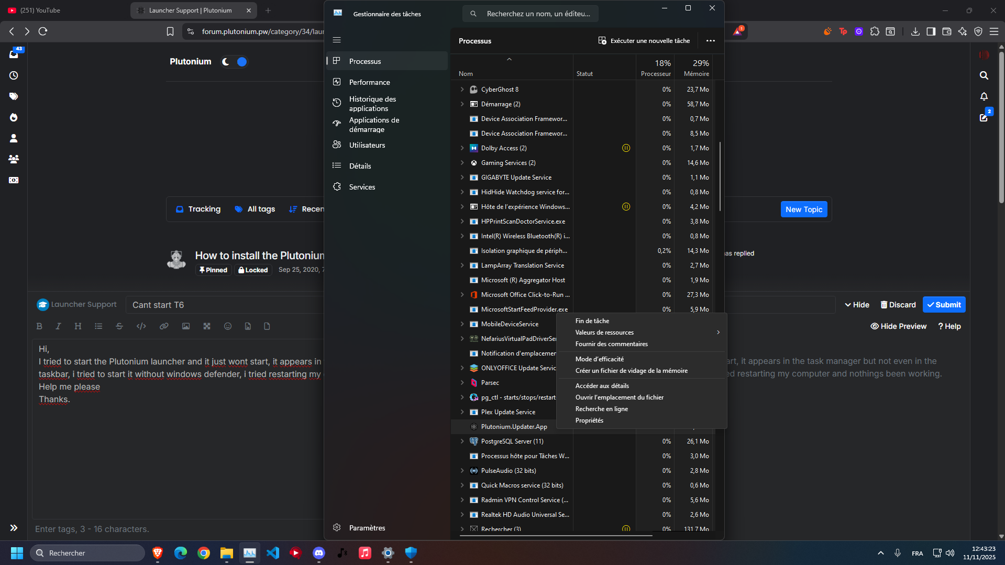Select Fin de tâche in context menu
This screenshot has width=1005, height=565.
(x=592, y=321)
